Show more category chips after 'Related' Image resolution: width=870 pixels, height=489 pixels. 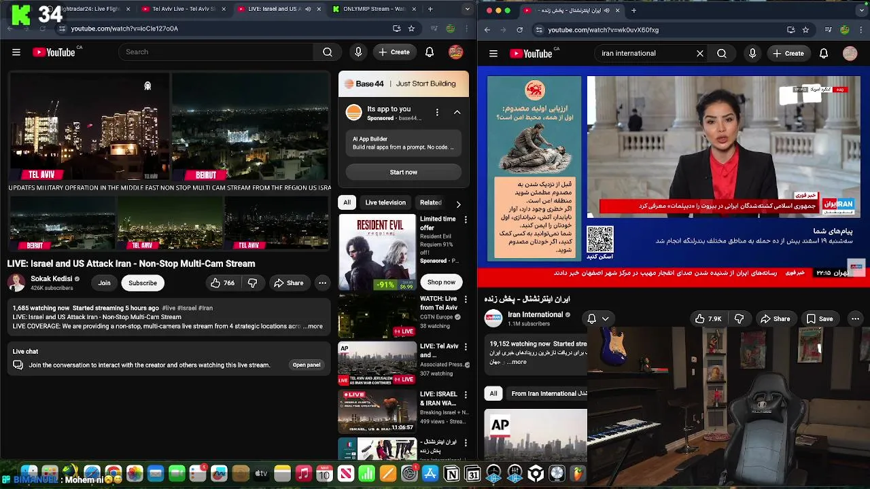[x=458, y=203]
